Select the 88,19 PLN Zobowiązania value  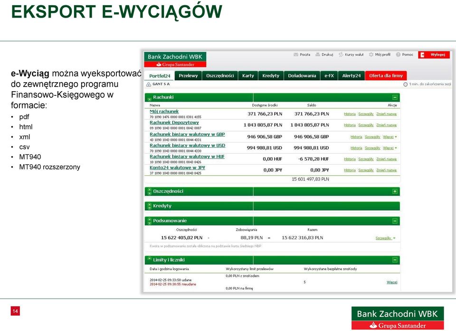pyautogui.click(x=252, y=237)
